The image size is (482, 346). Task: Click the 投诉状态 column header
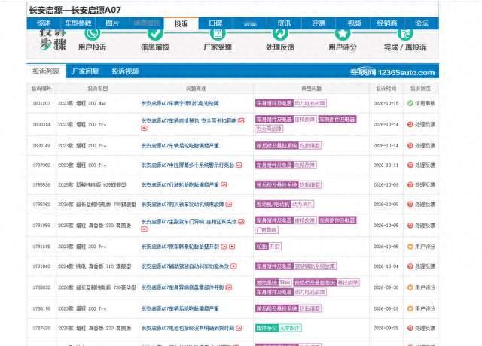click(x=420, y=89)
